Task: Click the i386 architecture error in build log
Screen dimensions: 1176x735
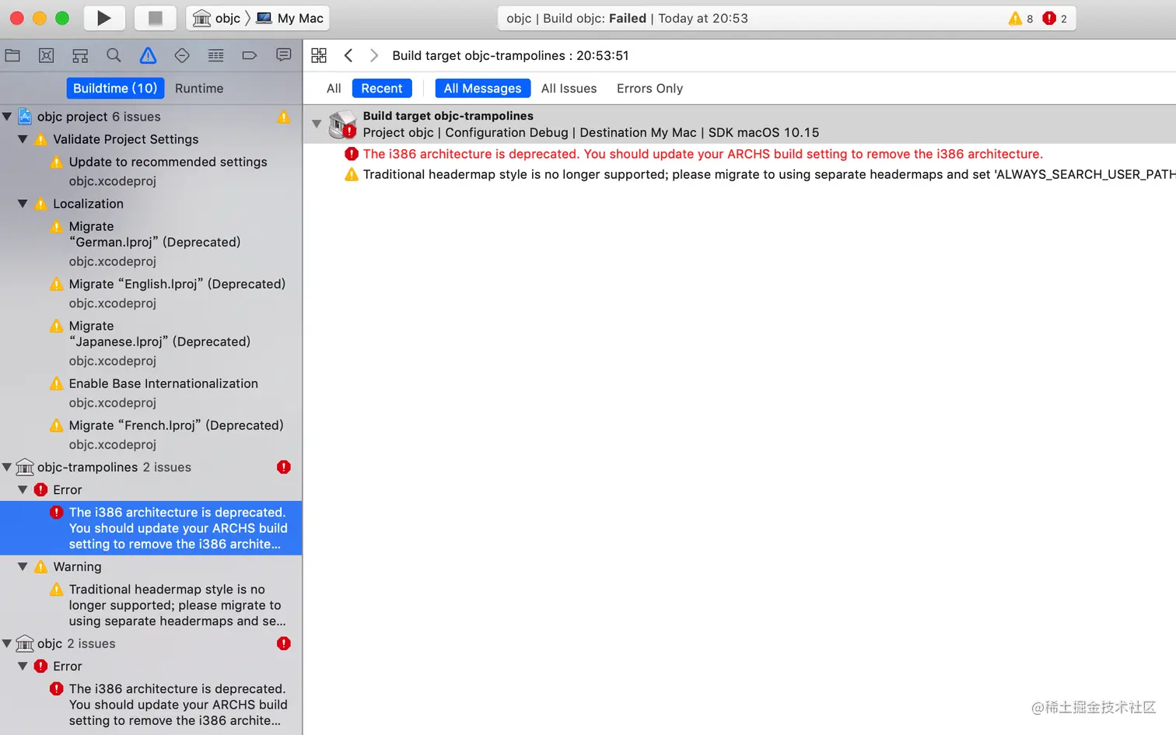Action: point(702,154)
